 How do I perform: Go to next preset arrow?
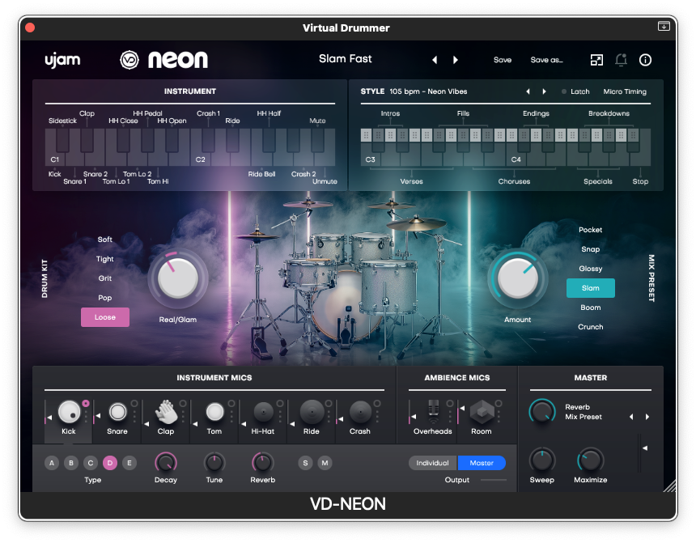click(456, 60)
